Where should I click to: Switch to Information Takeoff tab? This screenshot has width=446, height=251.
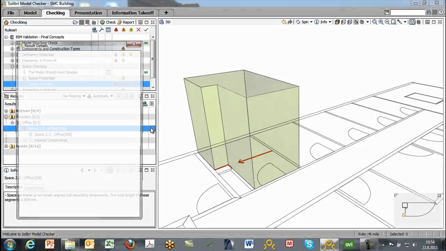click(132, 13)
